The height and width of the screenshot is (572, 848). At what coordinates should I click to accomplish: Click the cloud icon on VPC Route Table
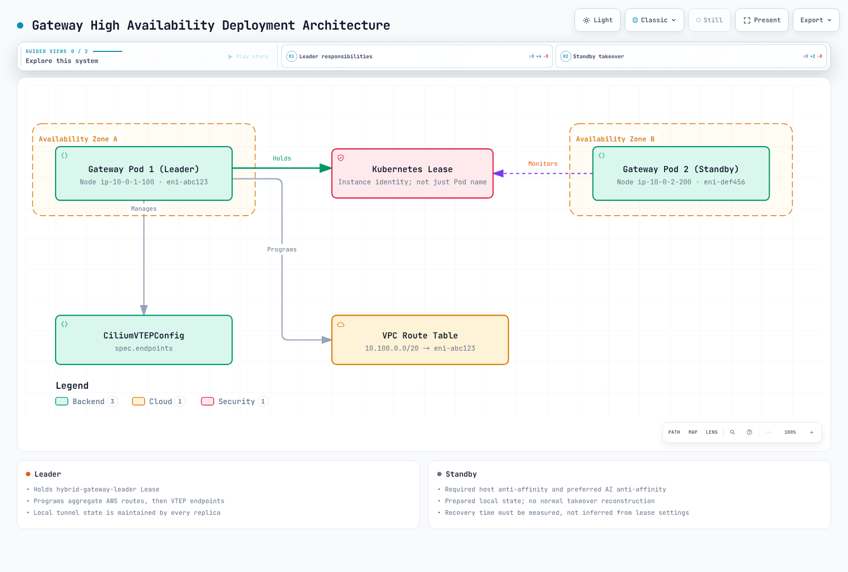click(341, 324)
